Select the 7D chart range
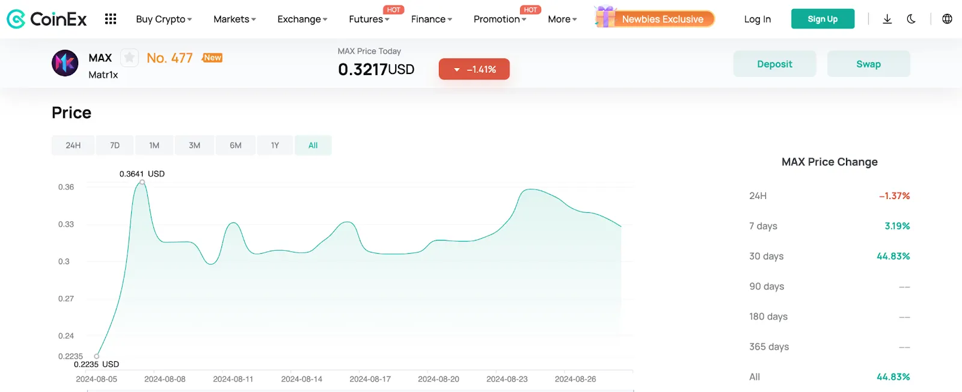 [x=115, y=145]
